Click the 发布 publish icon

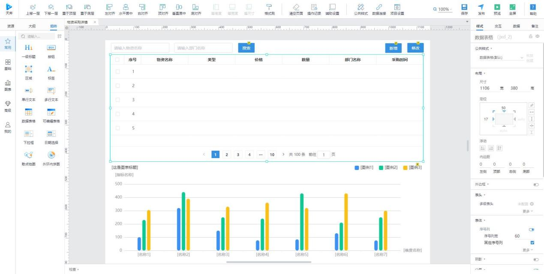(481, 7)
